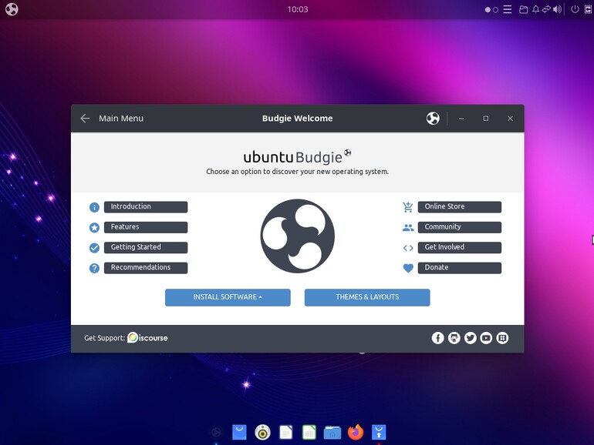
Task: Click the Budgie Welcome window title
Action: tap(297, 119)
